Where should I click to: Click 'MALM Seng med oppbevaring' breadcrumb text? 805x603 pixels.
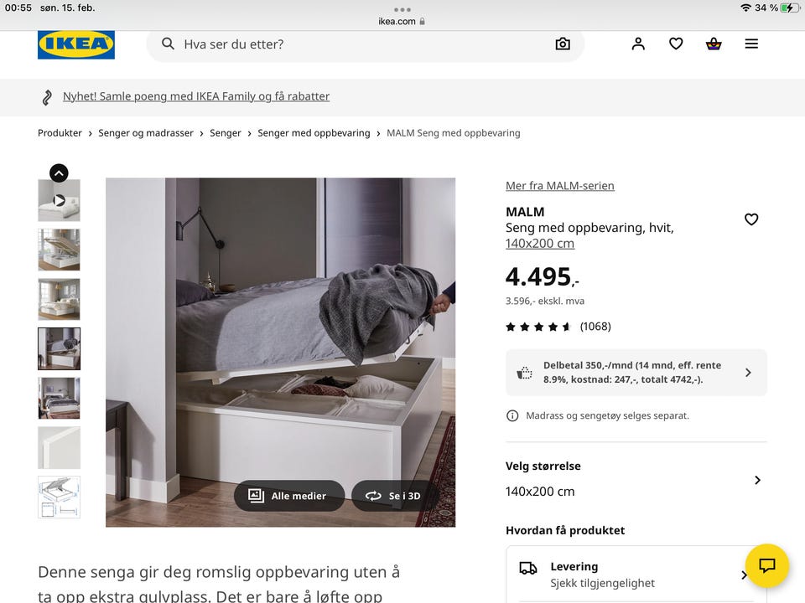[x=454, y=133]
